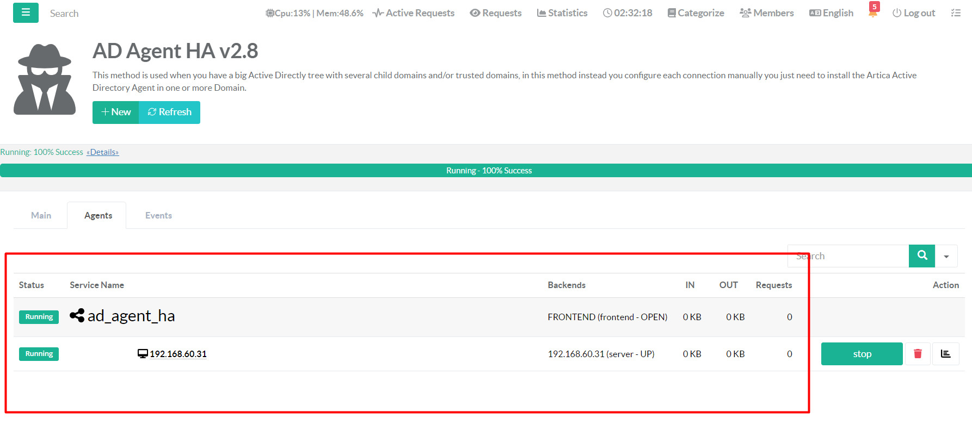Expand the search options dropdown arrow
Screen dimensions: 972x443
pyautogui.click(x=946, y=257)
